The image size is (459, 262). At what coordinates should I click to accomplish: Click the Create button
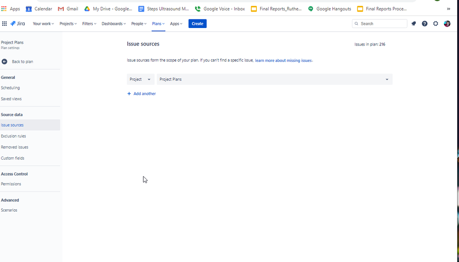point(197,24)
